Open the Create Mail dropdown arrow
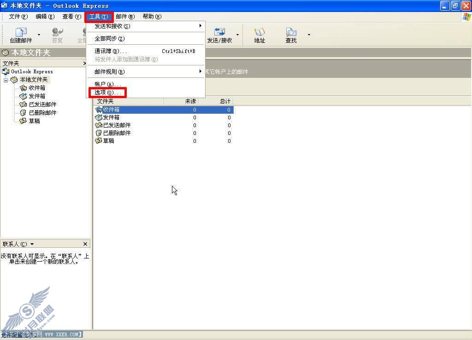Viewport: 472px width, 340px height. click(x=39, y=35)
